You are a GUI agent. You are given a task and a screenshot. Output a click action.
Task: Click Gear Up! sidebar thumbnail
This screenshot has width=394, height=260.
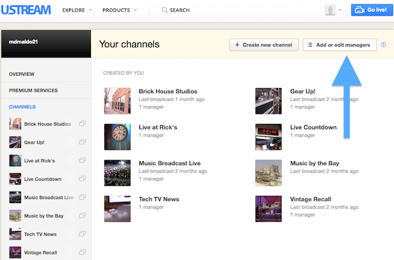(15, 142)
